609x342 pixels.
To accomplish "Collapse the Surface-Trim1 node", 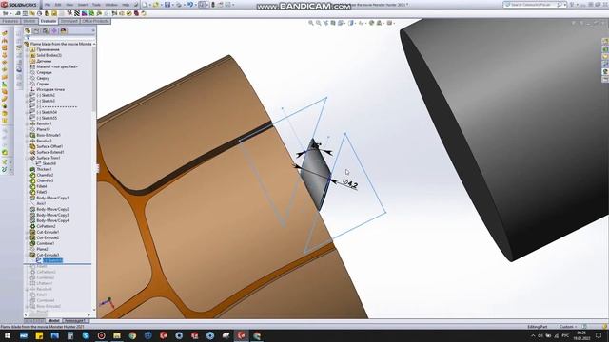I will (28, 158).
